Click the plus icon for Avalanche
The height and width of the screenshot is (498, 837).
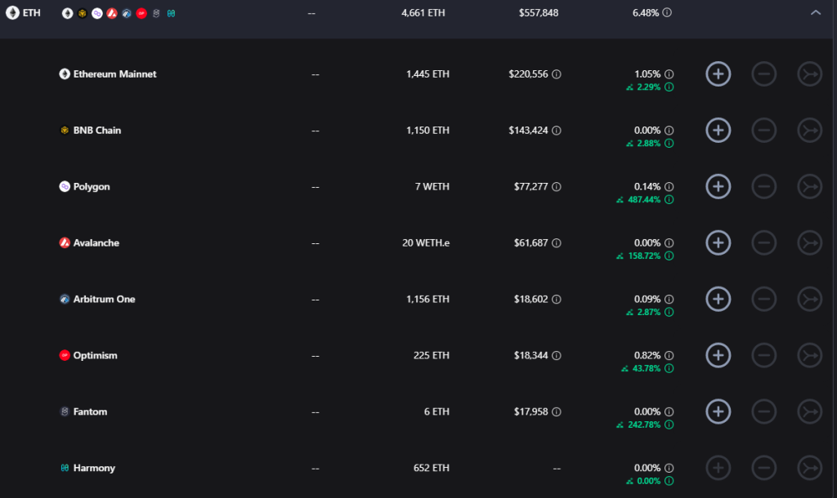718,242
